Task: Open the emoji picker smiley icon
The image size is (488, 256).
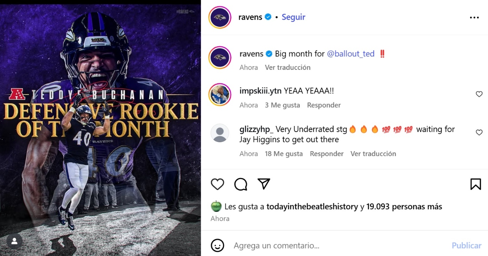Action: click(x=218, y=245)
